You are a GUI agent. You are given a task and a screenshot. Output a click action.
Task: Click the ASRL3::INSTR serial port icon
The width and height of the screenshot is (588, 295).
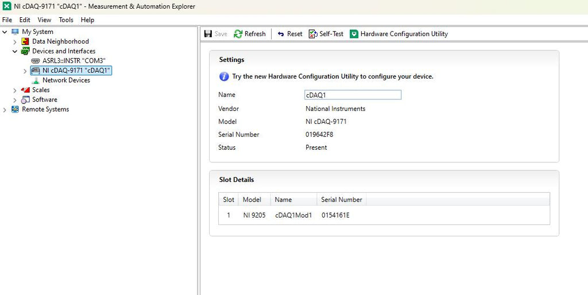pyautogui.click(x=36, y=61)
